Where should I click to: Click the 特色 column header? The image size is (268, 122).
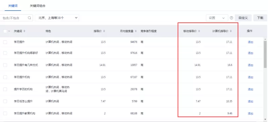point(48,31)
